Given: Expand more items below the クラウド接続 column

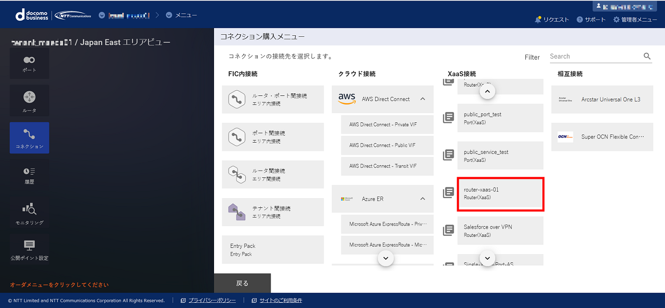Looking at the screenshot, I should tap(385, 258).
